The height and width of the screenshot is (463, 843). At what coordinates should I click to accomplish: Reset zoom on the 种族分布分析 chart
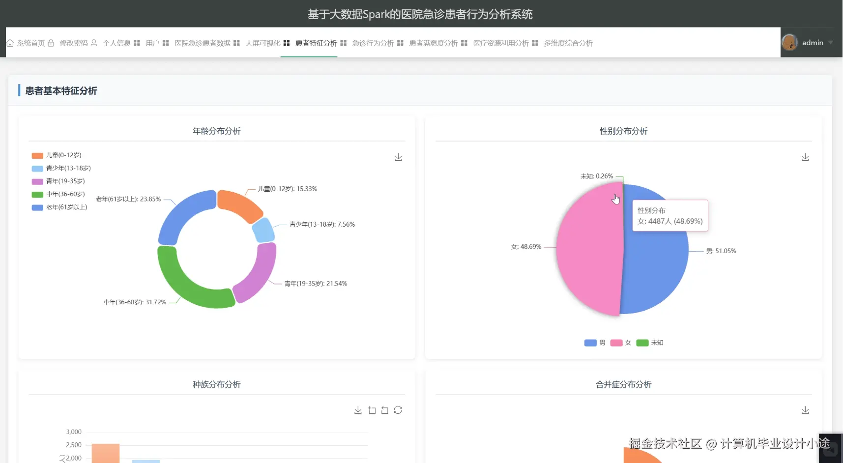pos(385,410)
